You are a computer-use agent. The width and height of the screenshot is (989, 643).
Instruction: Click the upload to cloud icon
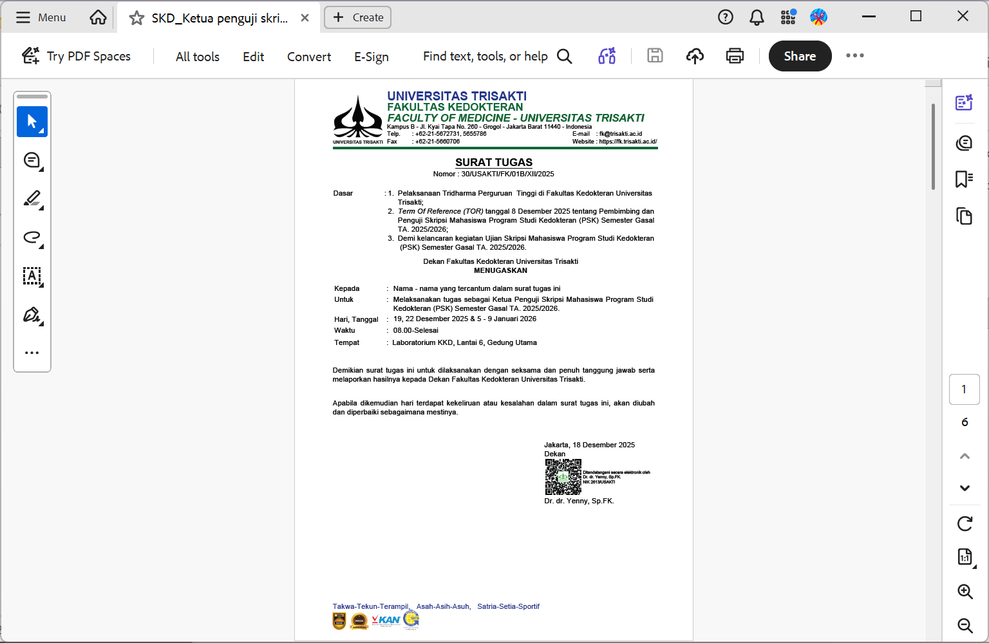tap(695, 56)
